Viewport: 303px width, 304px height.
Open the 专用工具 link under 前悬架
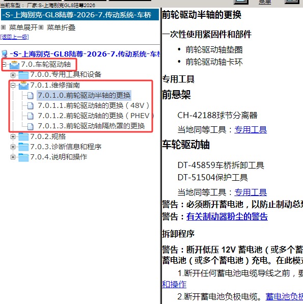[251, 129]
